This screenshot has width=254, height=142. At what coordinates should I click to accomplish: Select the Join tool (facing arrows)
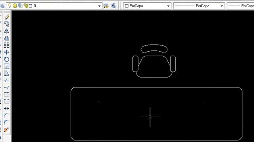click(6, 108)
